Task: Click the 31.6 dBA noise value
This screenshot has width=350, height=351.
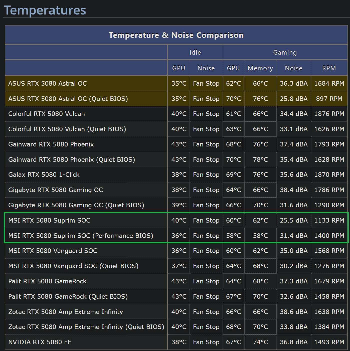Action: click(x=294, y=205)
